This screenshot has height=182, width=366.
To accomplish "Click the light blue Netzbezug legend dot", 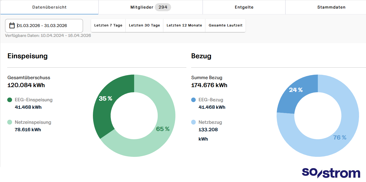I will 193,122.
